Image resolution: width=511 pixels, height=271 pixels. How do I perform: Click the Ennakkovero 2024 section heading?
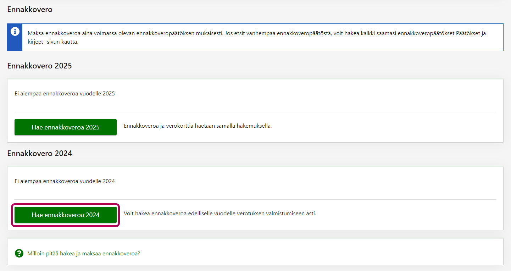[x=39, y=153]
